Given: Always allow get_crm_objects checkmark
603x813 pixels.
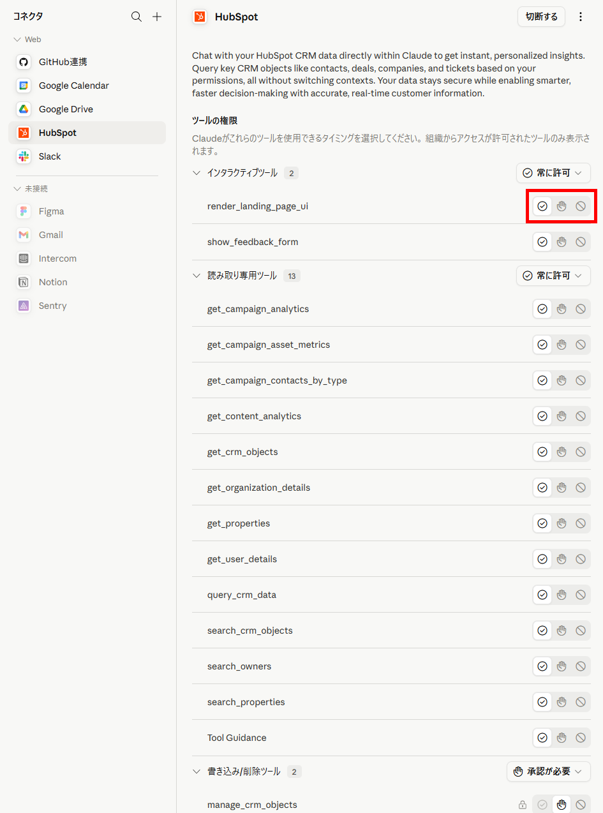Looking at the screenshot, I should [x=542, y=452].
